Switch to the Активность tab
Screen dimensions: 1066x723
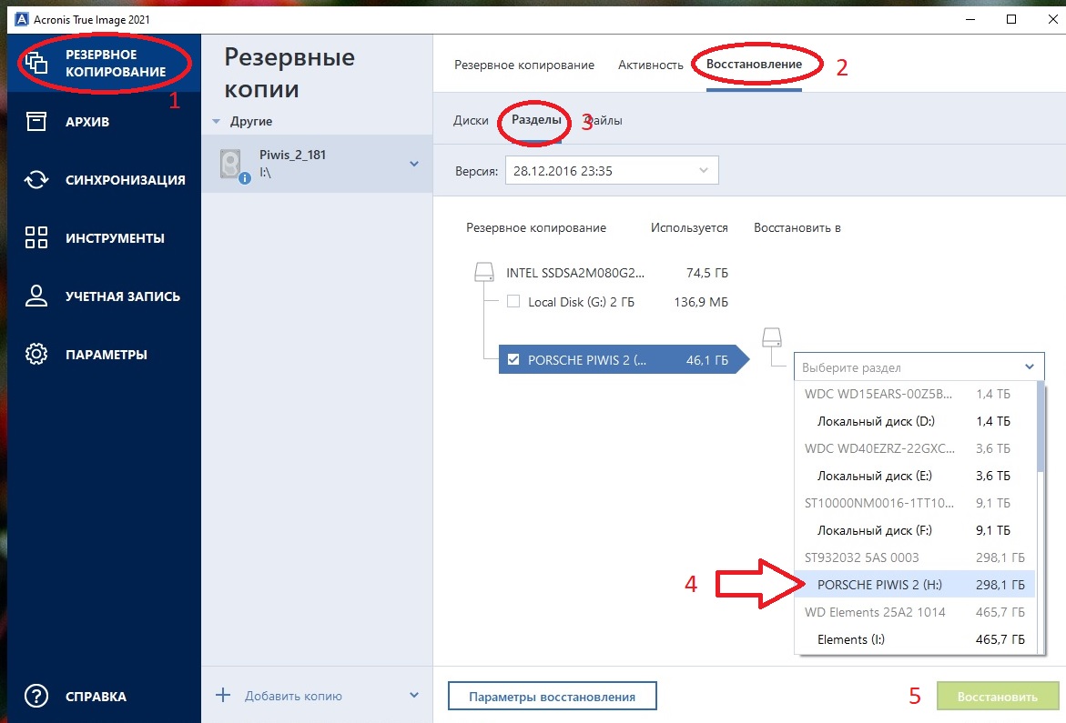tap(650, 65)
